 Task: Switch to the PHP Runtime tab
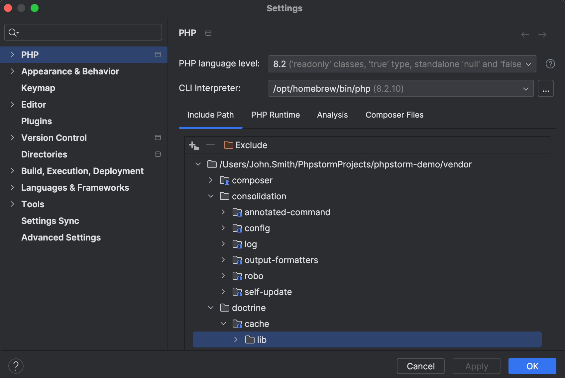click(x=275, y=115)
